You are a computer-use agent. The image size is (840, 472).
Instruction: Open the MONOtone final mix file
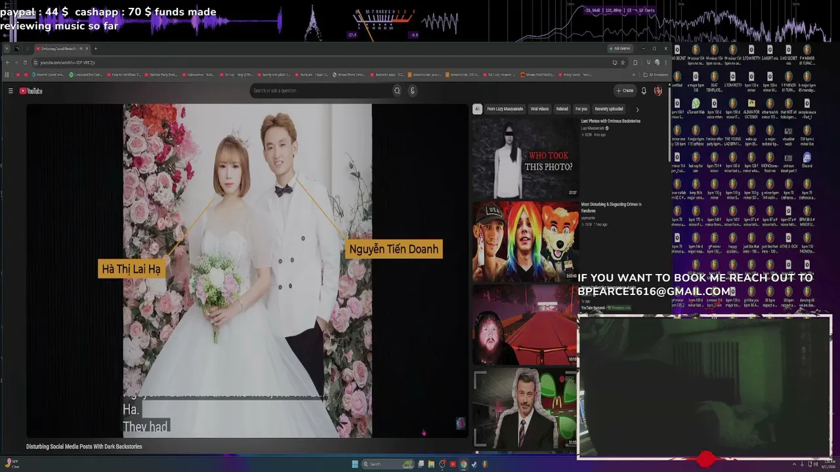click(x=770, y=161)
